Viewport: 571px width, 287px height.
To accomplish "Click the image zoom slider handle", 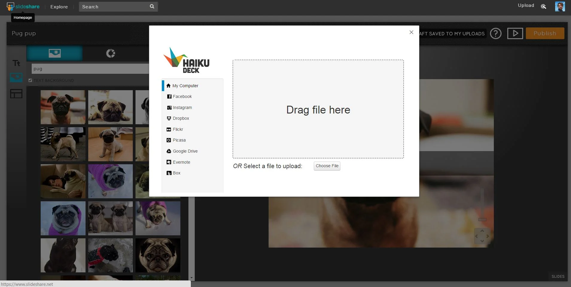I will (482, 220).
